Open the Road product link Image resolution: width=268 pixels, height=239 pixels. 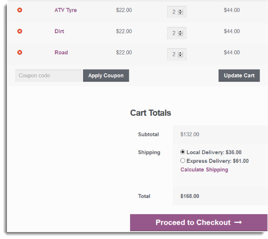click(x=61, y=52)
